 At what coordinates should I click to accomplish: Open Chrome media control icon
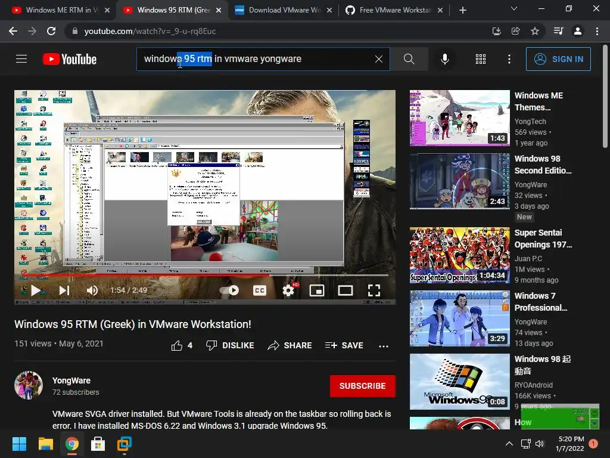tap(558, 31)
